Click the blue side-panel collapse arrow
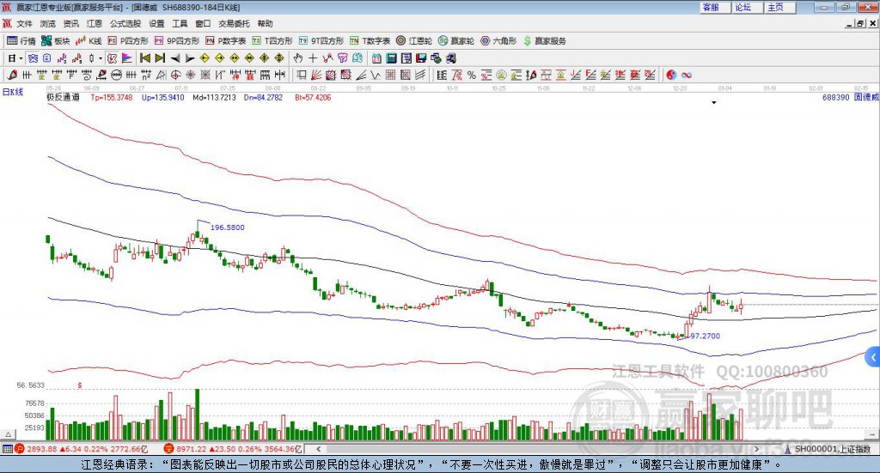Viewport: 880px width, 473px height. pos(873,357)
